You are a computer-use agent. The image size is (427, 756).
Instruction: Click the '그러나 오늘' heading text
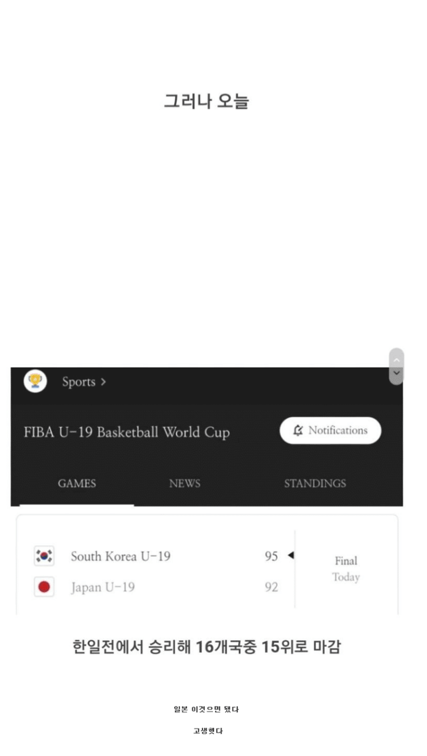coord(207,102)
